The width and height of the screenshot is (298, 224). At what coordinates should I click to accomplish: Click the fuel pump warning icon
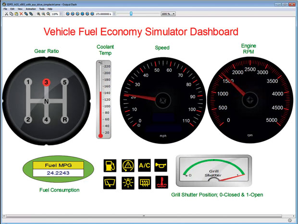tap(110, 166)
